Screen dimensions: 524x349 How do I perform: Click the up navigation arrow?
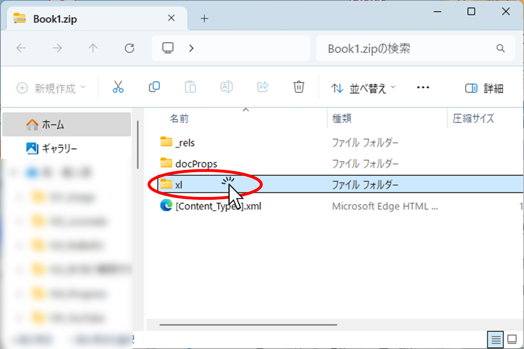(x=93, y=48)
